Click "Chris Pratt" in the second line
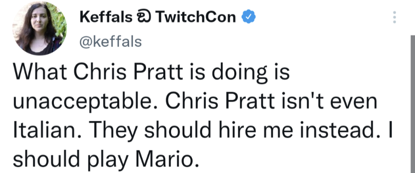Image resolution: width=415 pixels, height=173 pixels. point(220,102)
